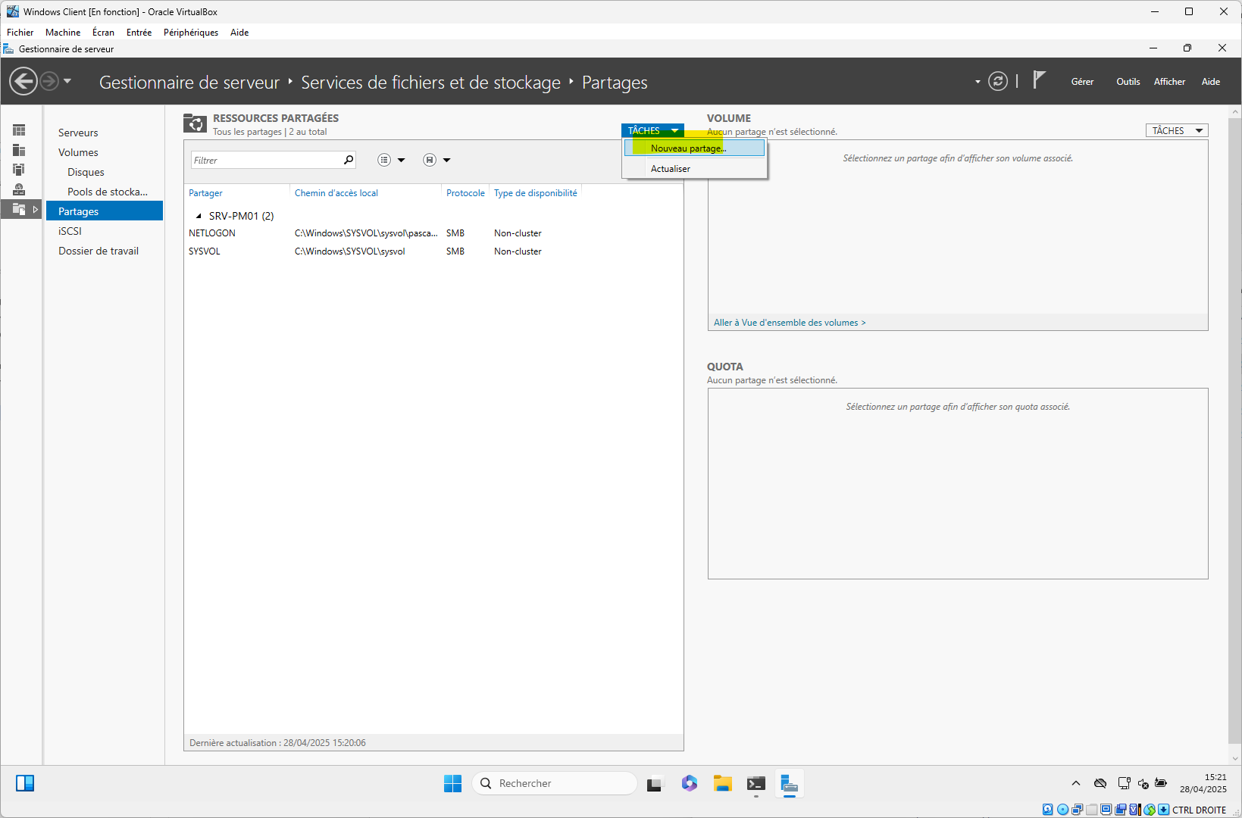Choose Nouveau partage... from the menu

(x=694, y=148)
